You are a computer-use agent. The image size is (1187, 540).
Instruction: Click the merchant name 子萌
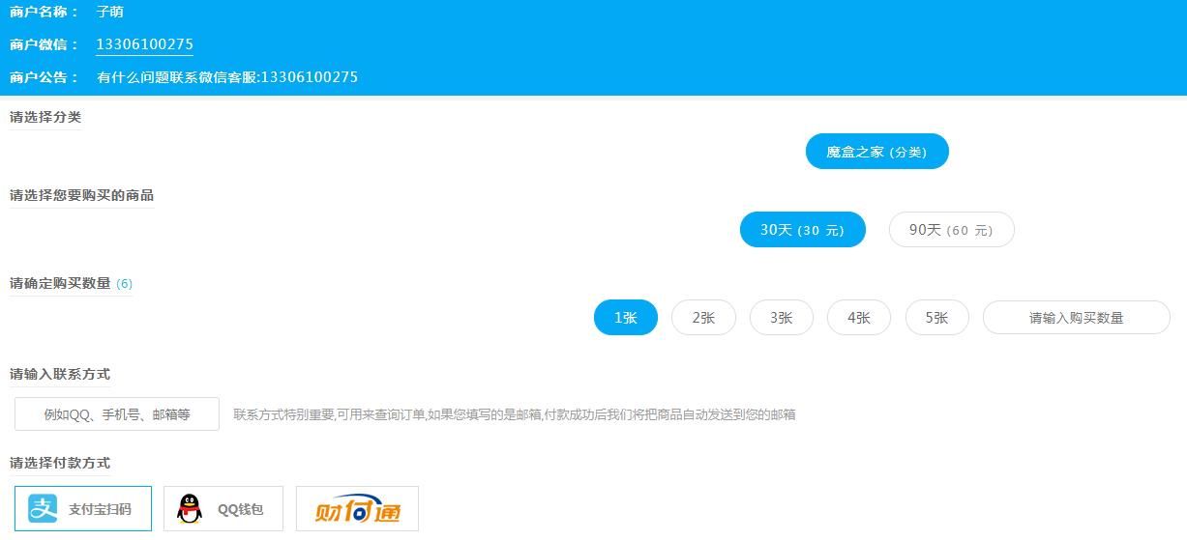point(110,13)
